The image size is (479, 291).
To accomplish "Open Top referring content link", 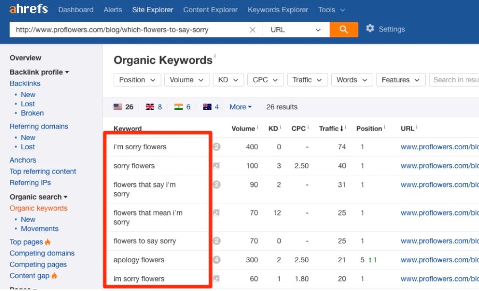I will click(x=43, y=172).
